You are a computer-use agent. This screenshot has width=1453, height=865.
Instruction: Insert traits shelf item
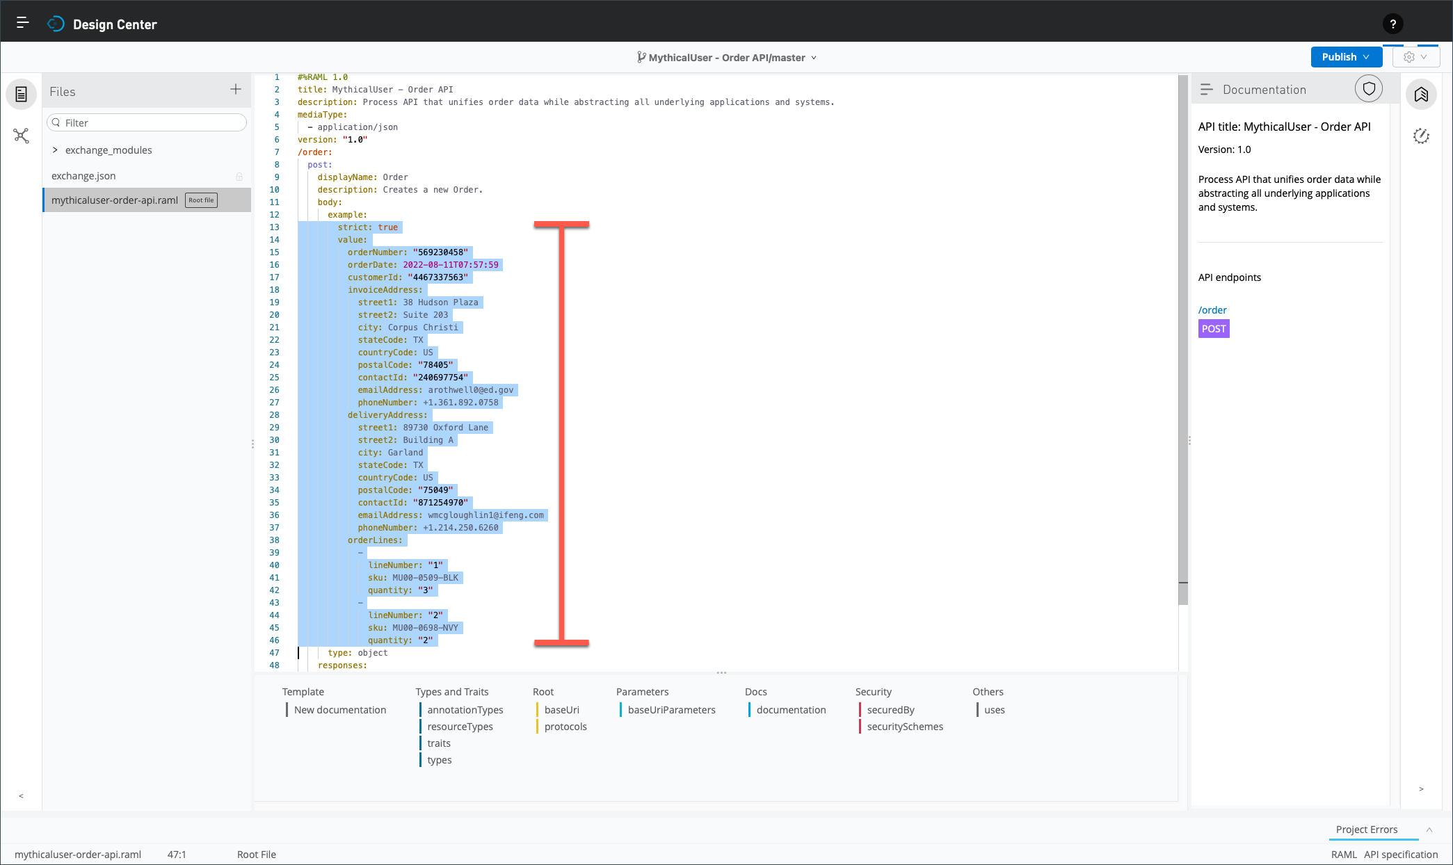click(439, 743)
